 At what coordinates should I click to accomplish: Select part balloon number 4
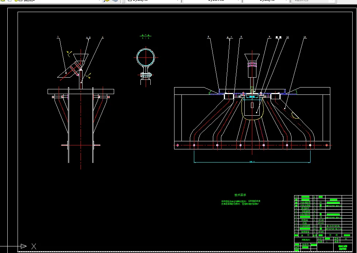(x=103, y=37)
